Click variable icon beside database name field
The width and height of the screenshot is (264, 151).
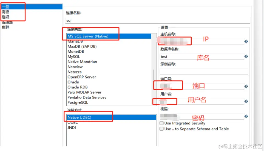point(246,56)
